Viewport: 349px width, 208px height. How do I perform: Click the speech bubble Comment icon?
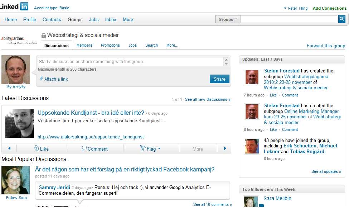click(84, 148)
